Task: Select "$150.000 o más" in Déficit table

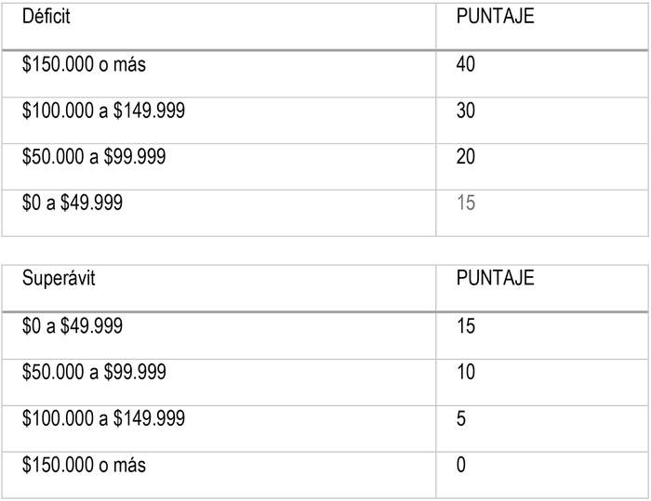Action: pos(85,65)
